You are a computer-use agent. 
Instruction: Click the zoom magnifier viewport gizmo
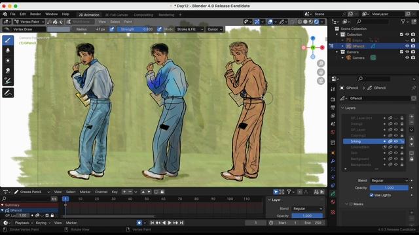pyautogui.click(x=321, y=63)
